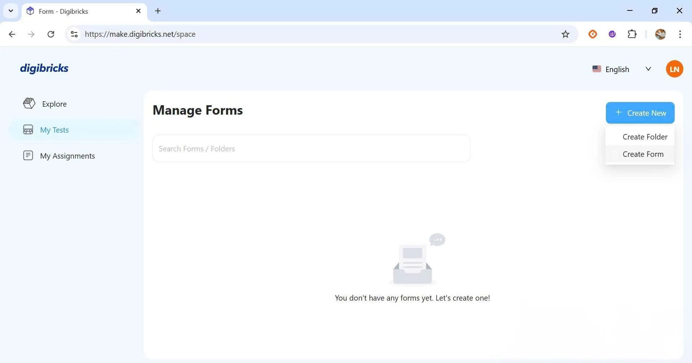
Task: Click the Search Forms / Folders field
Action: pos(311,149)
